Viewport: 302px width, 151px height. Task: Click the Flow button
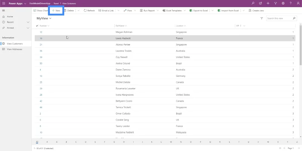coord(128,11)
